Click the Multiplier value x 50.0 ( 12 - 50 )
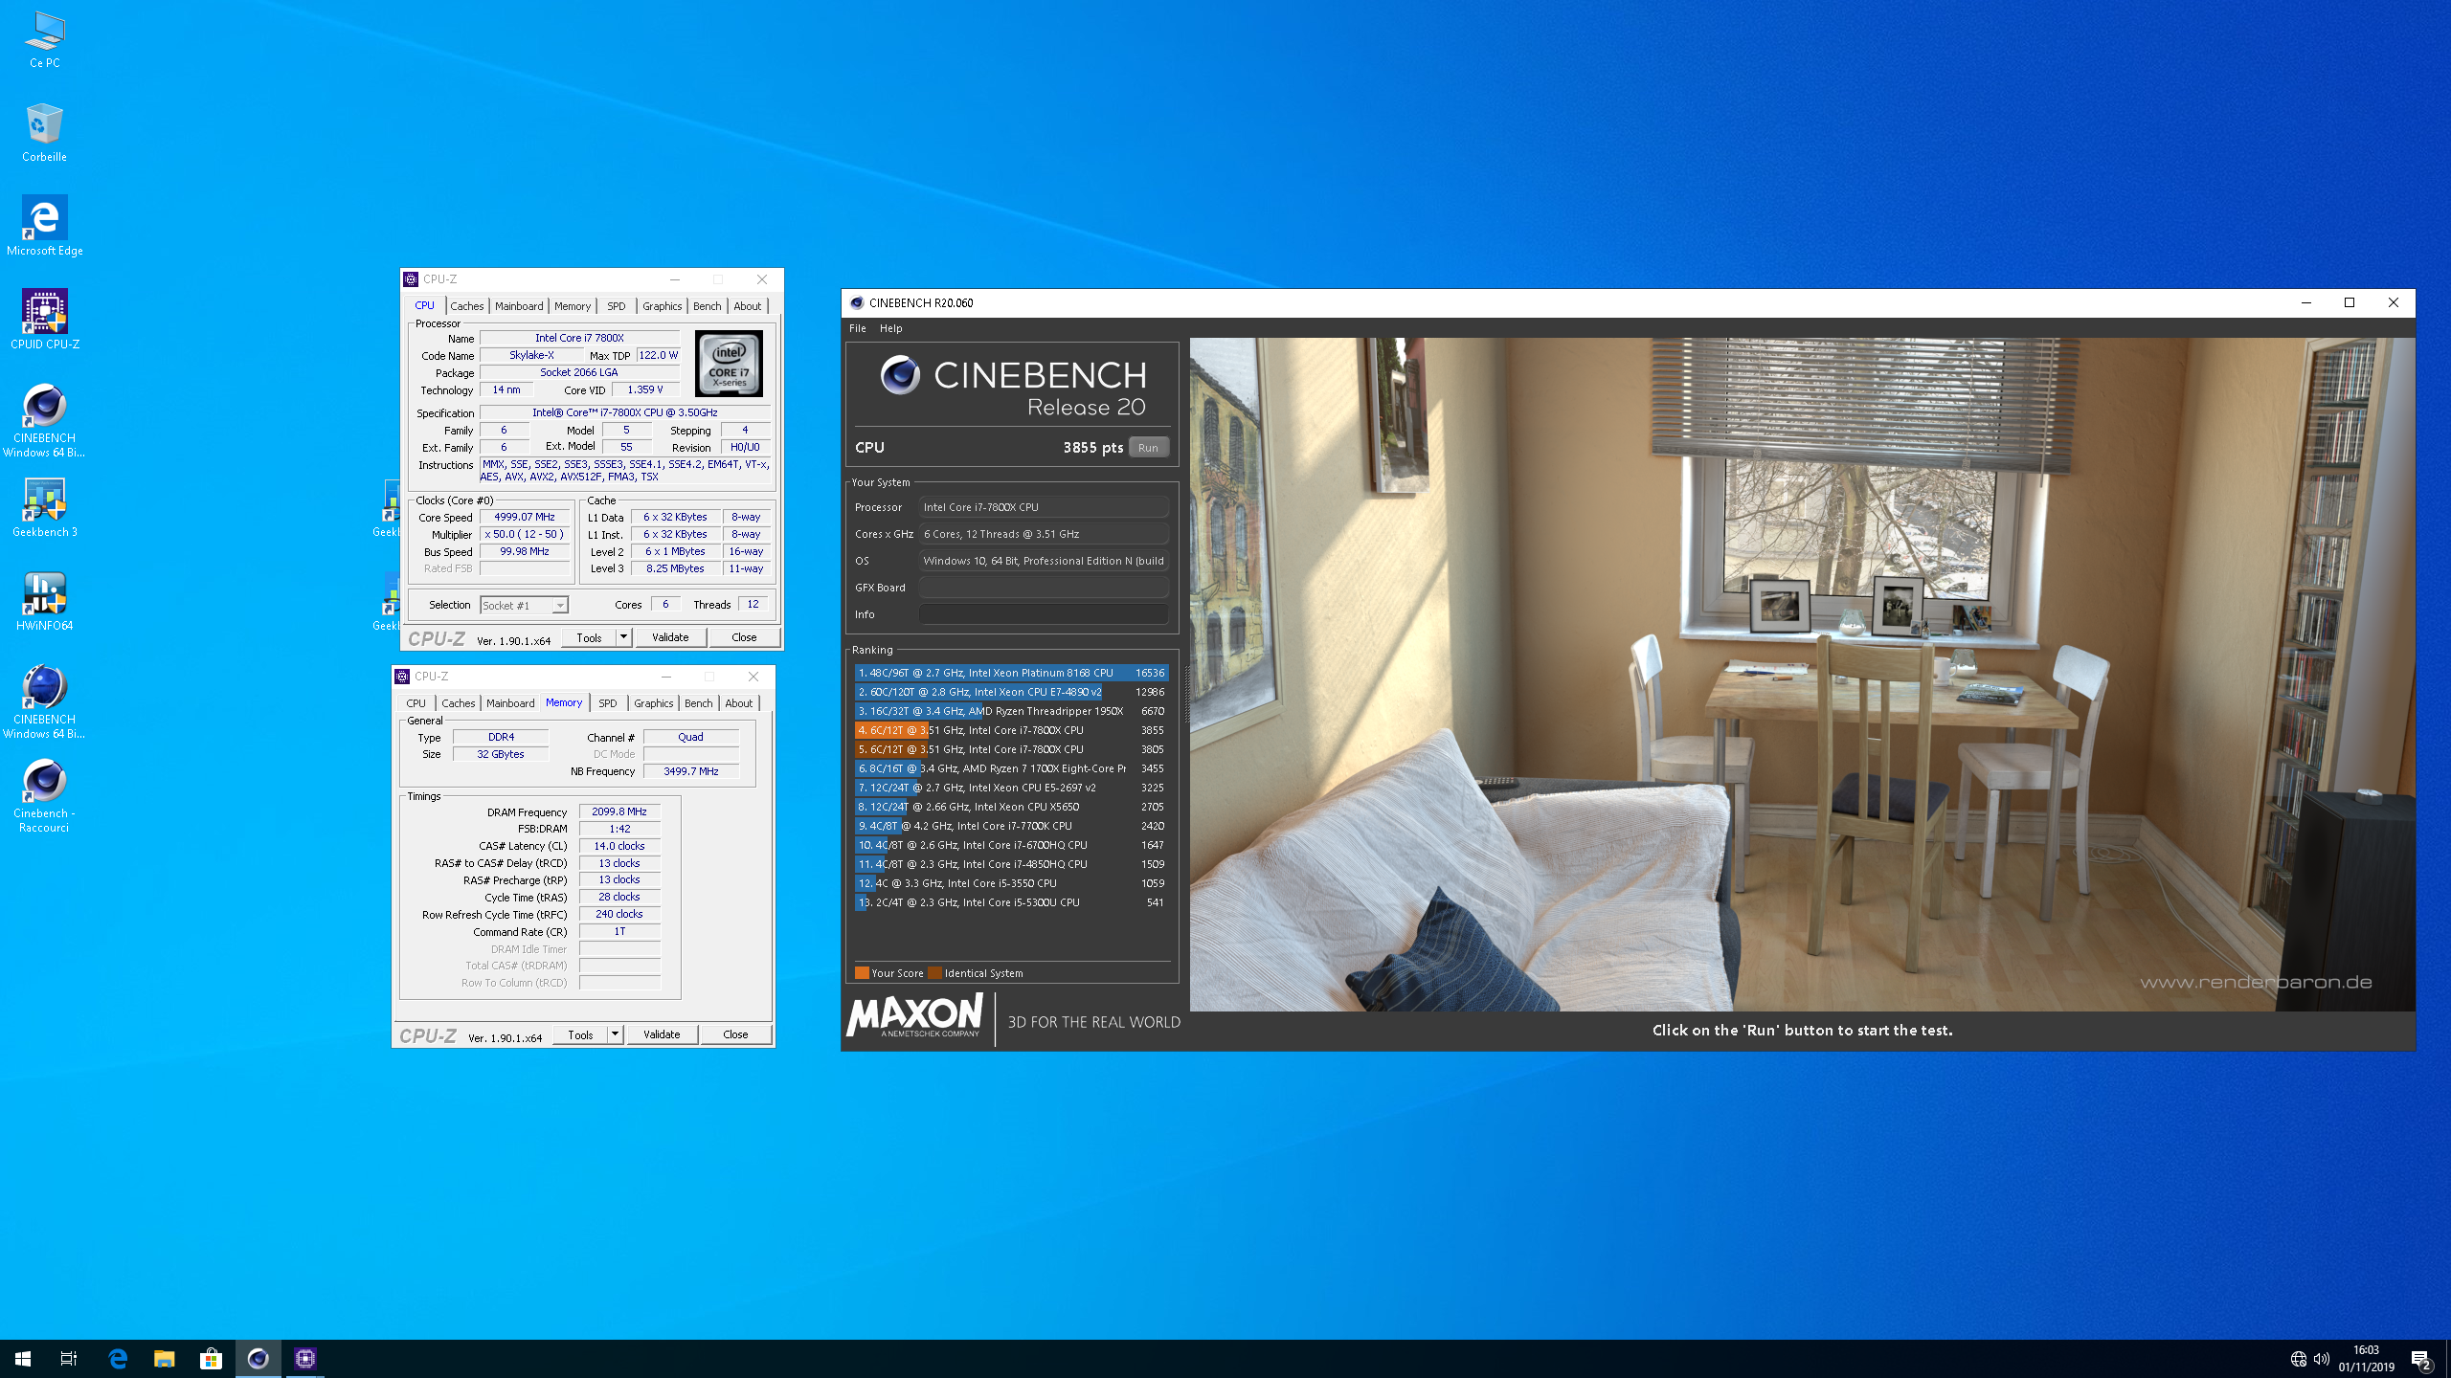This screenshot has height=1378, width=2451. point(525,534)
